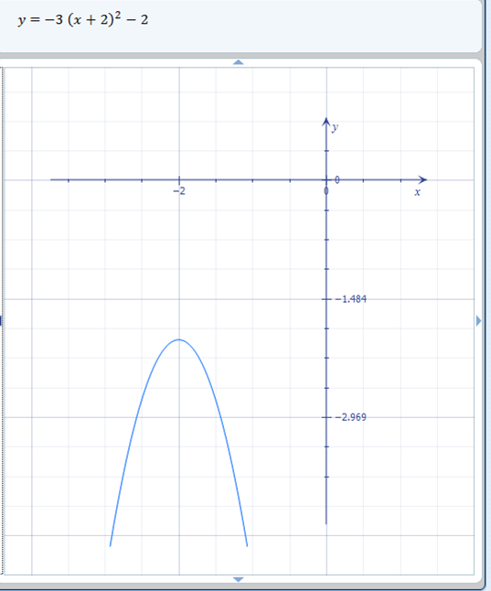Select the italic y axis label
The image size is (491, 591).
[335, 128]
